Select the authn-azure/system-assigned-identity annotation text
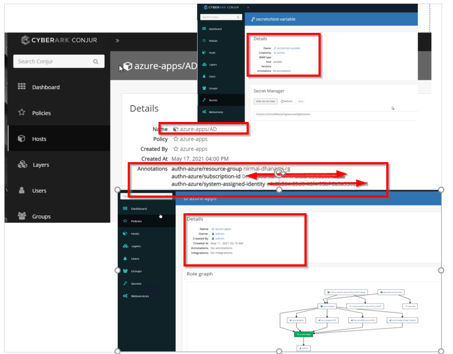 pyautogui.click(x=218, y=184)
